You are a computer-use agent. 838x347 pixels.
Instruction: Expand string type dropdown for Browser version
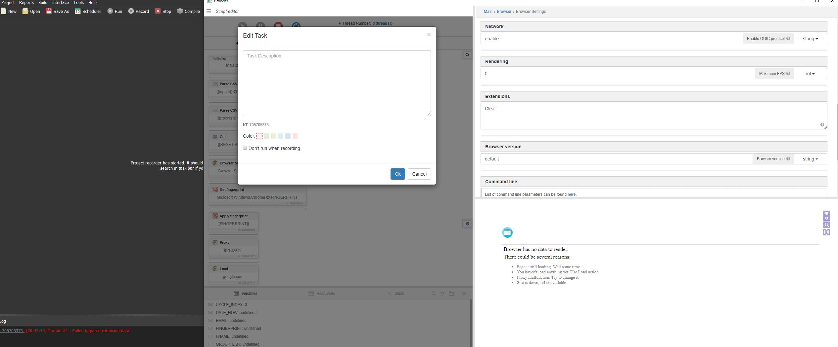point(810,159)
